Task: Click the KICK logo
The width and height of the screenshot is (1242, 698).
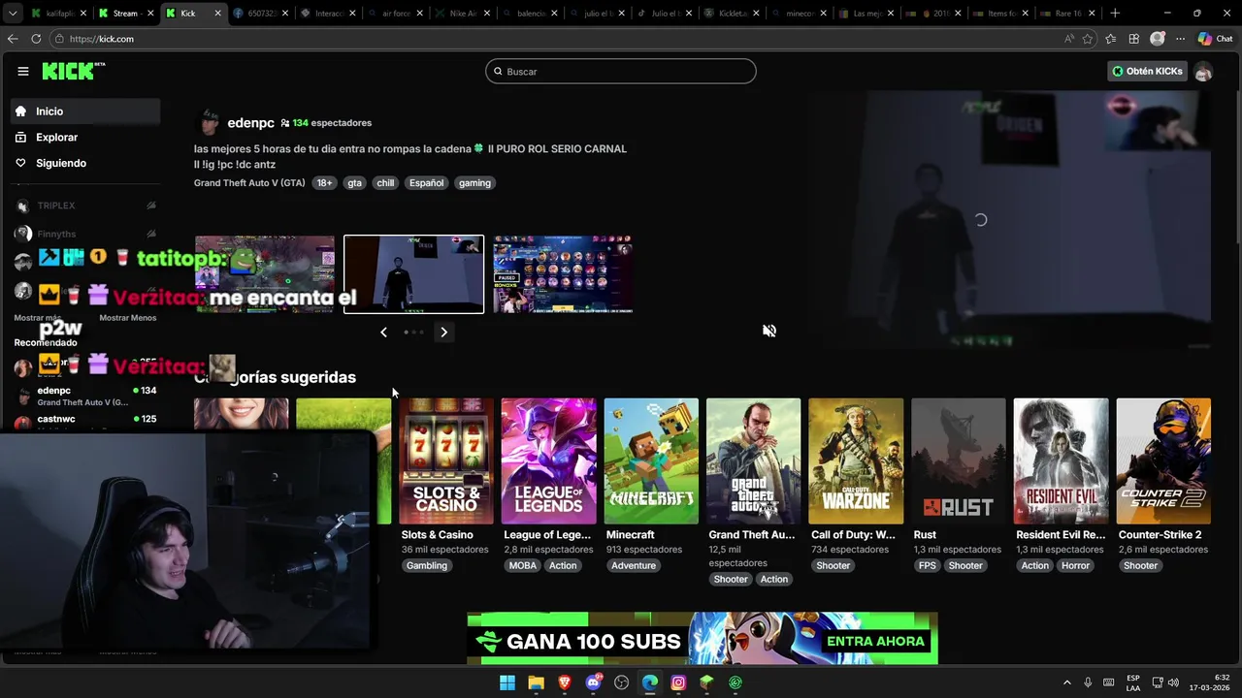Action: click(x=73, y=71)
